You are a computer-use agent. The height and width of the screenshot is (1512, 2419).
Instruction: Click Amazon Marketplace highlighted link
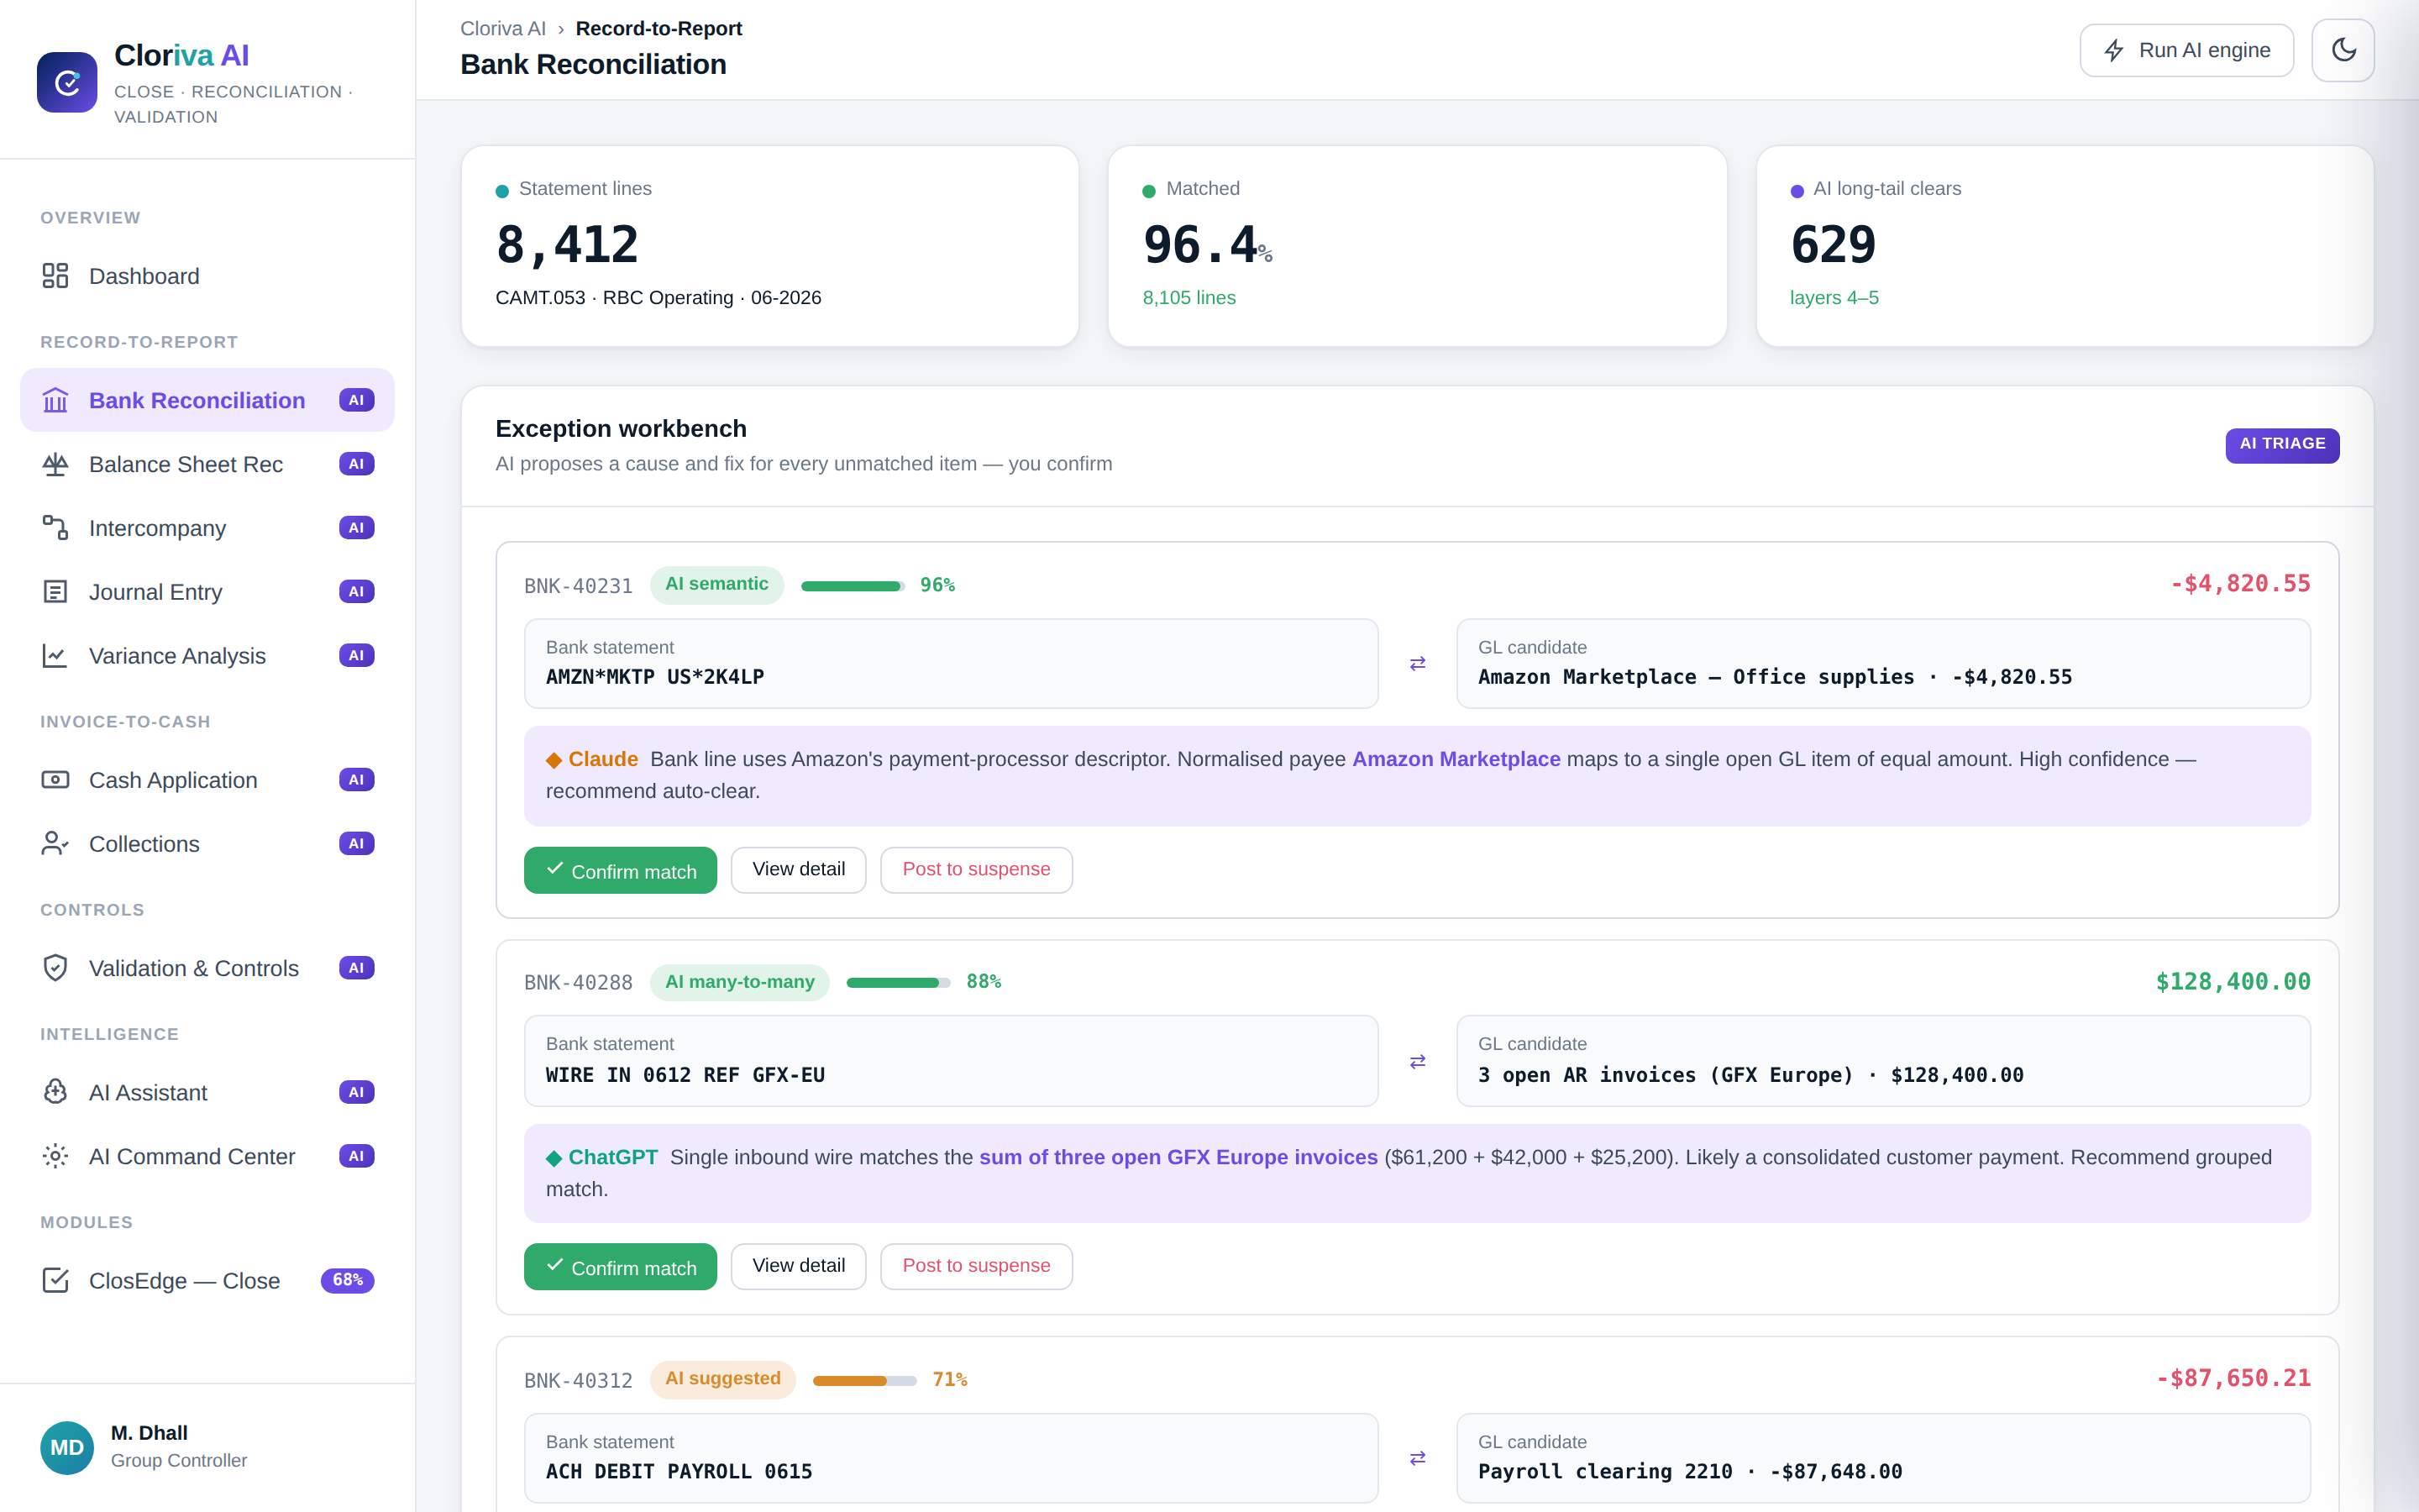1456,759
